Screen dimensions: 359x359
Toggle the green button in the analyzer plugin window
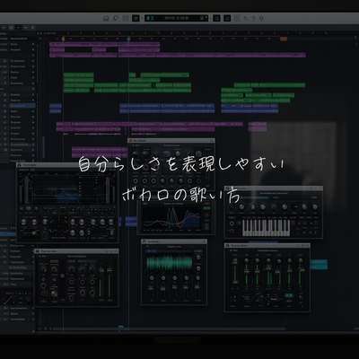[206, 208]
